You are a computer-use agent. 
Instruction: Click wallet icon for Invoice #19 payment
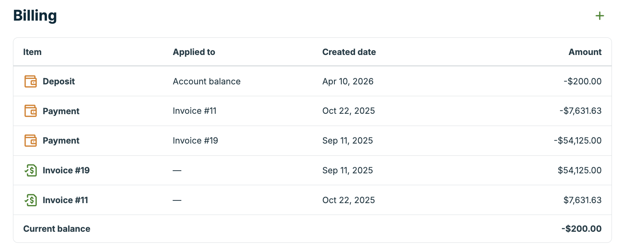(31, 141)
